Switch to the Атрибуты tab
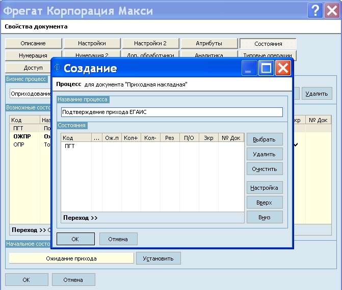 coord(209,43)
